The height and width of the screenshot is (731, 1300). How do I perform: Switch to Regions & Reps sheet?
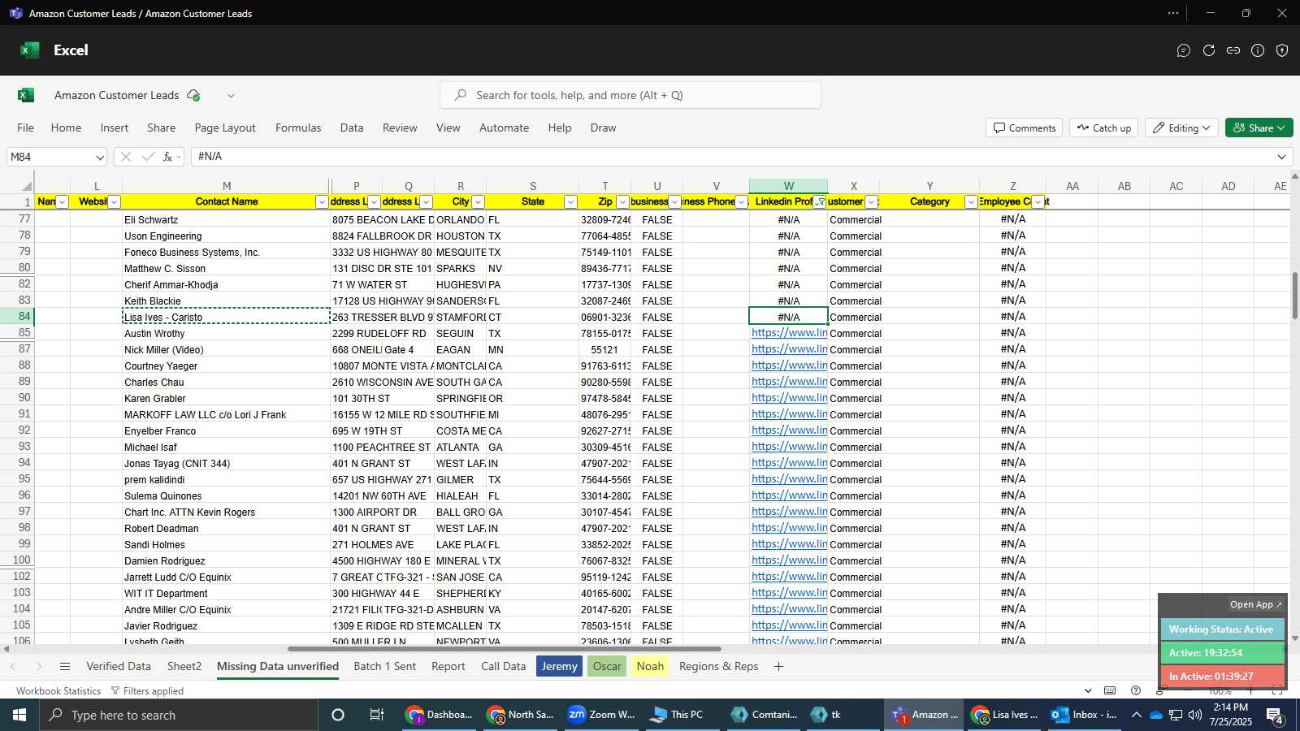coord(719,667)
